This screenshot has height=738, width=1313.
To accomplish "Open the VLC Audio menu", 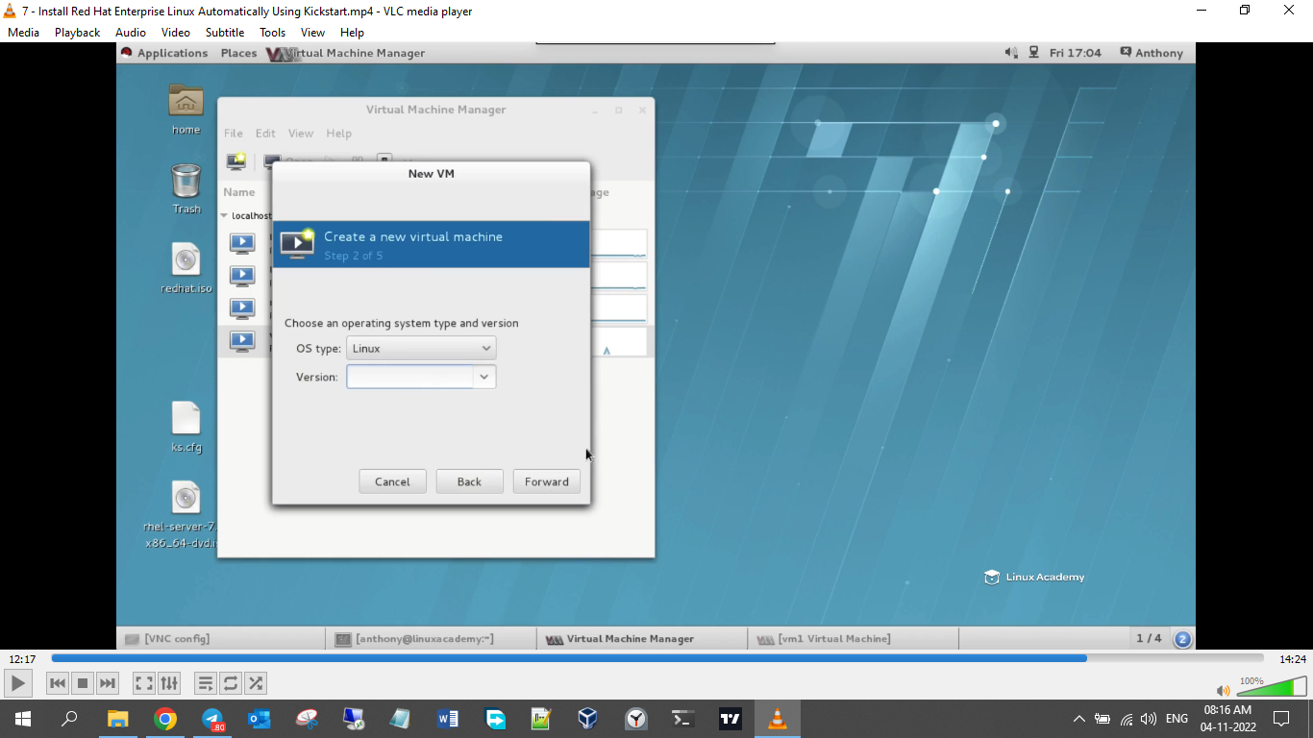I will (131, 32).
